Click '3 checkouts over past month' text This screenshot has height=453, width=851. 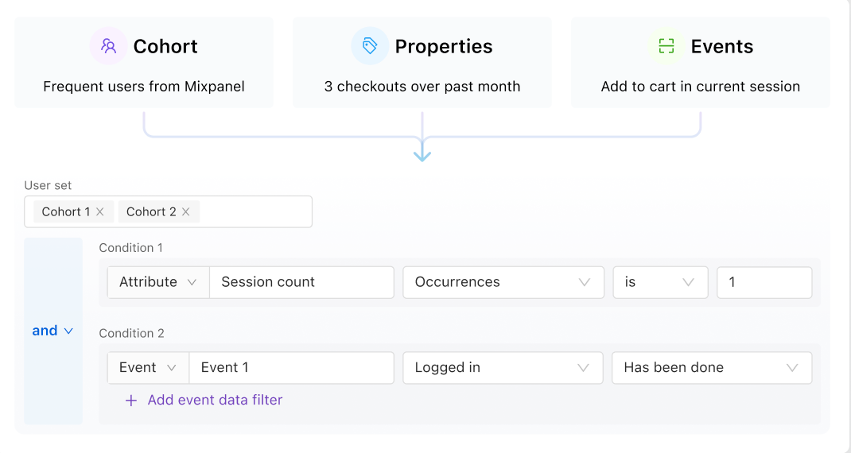pos(422,87)
